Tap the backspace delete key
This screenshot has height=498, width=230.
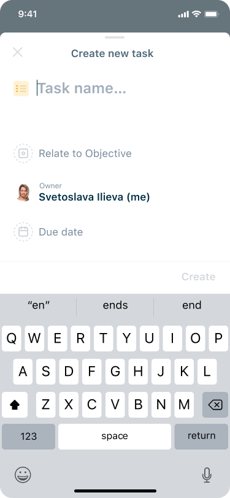215,405
